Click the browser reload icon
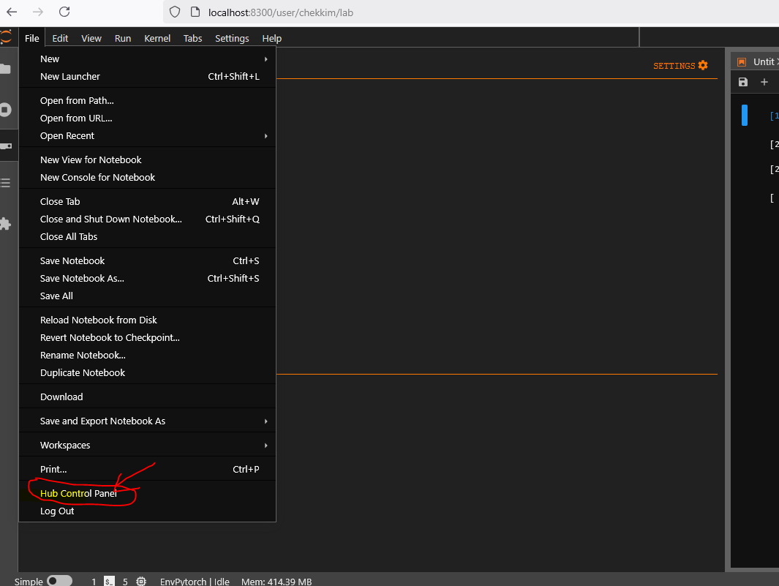 (x=64, y=12)
